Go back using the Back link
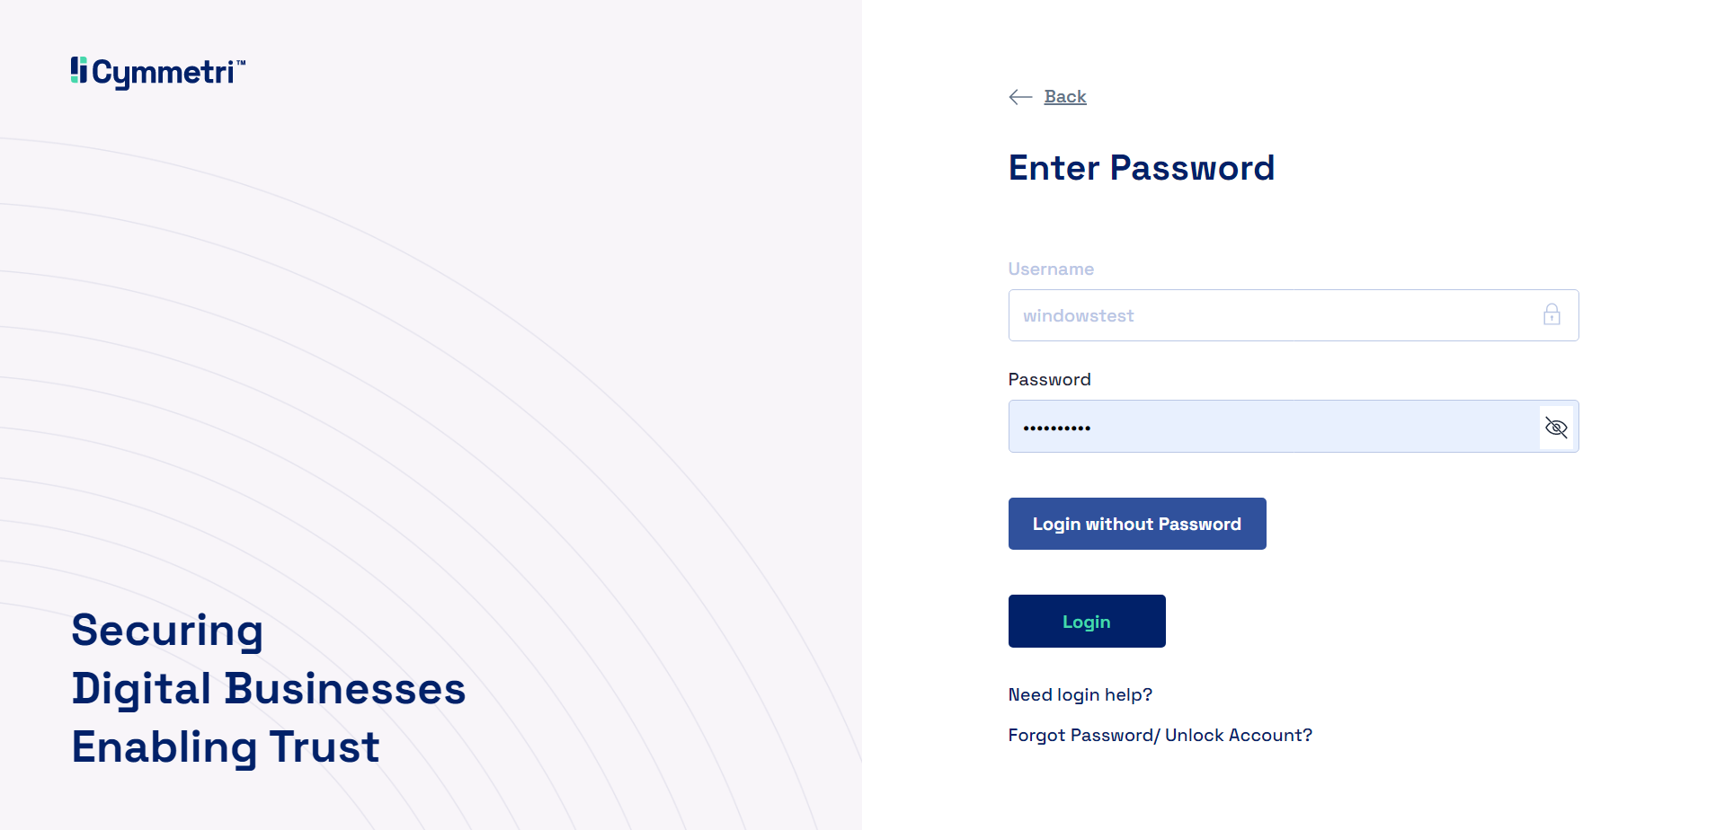 click(x=1065, y=97)
